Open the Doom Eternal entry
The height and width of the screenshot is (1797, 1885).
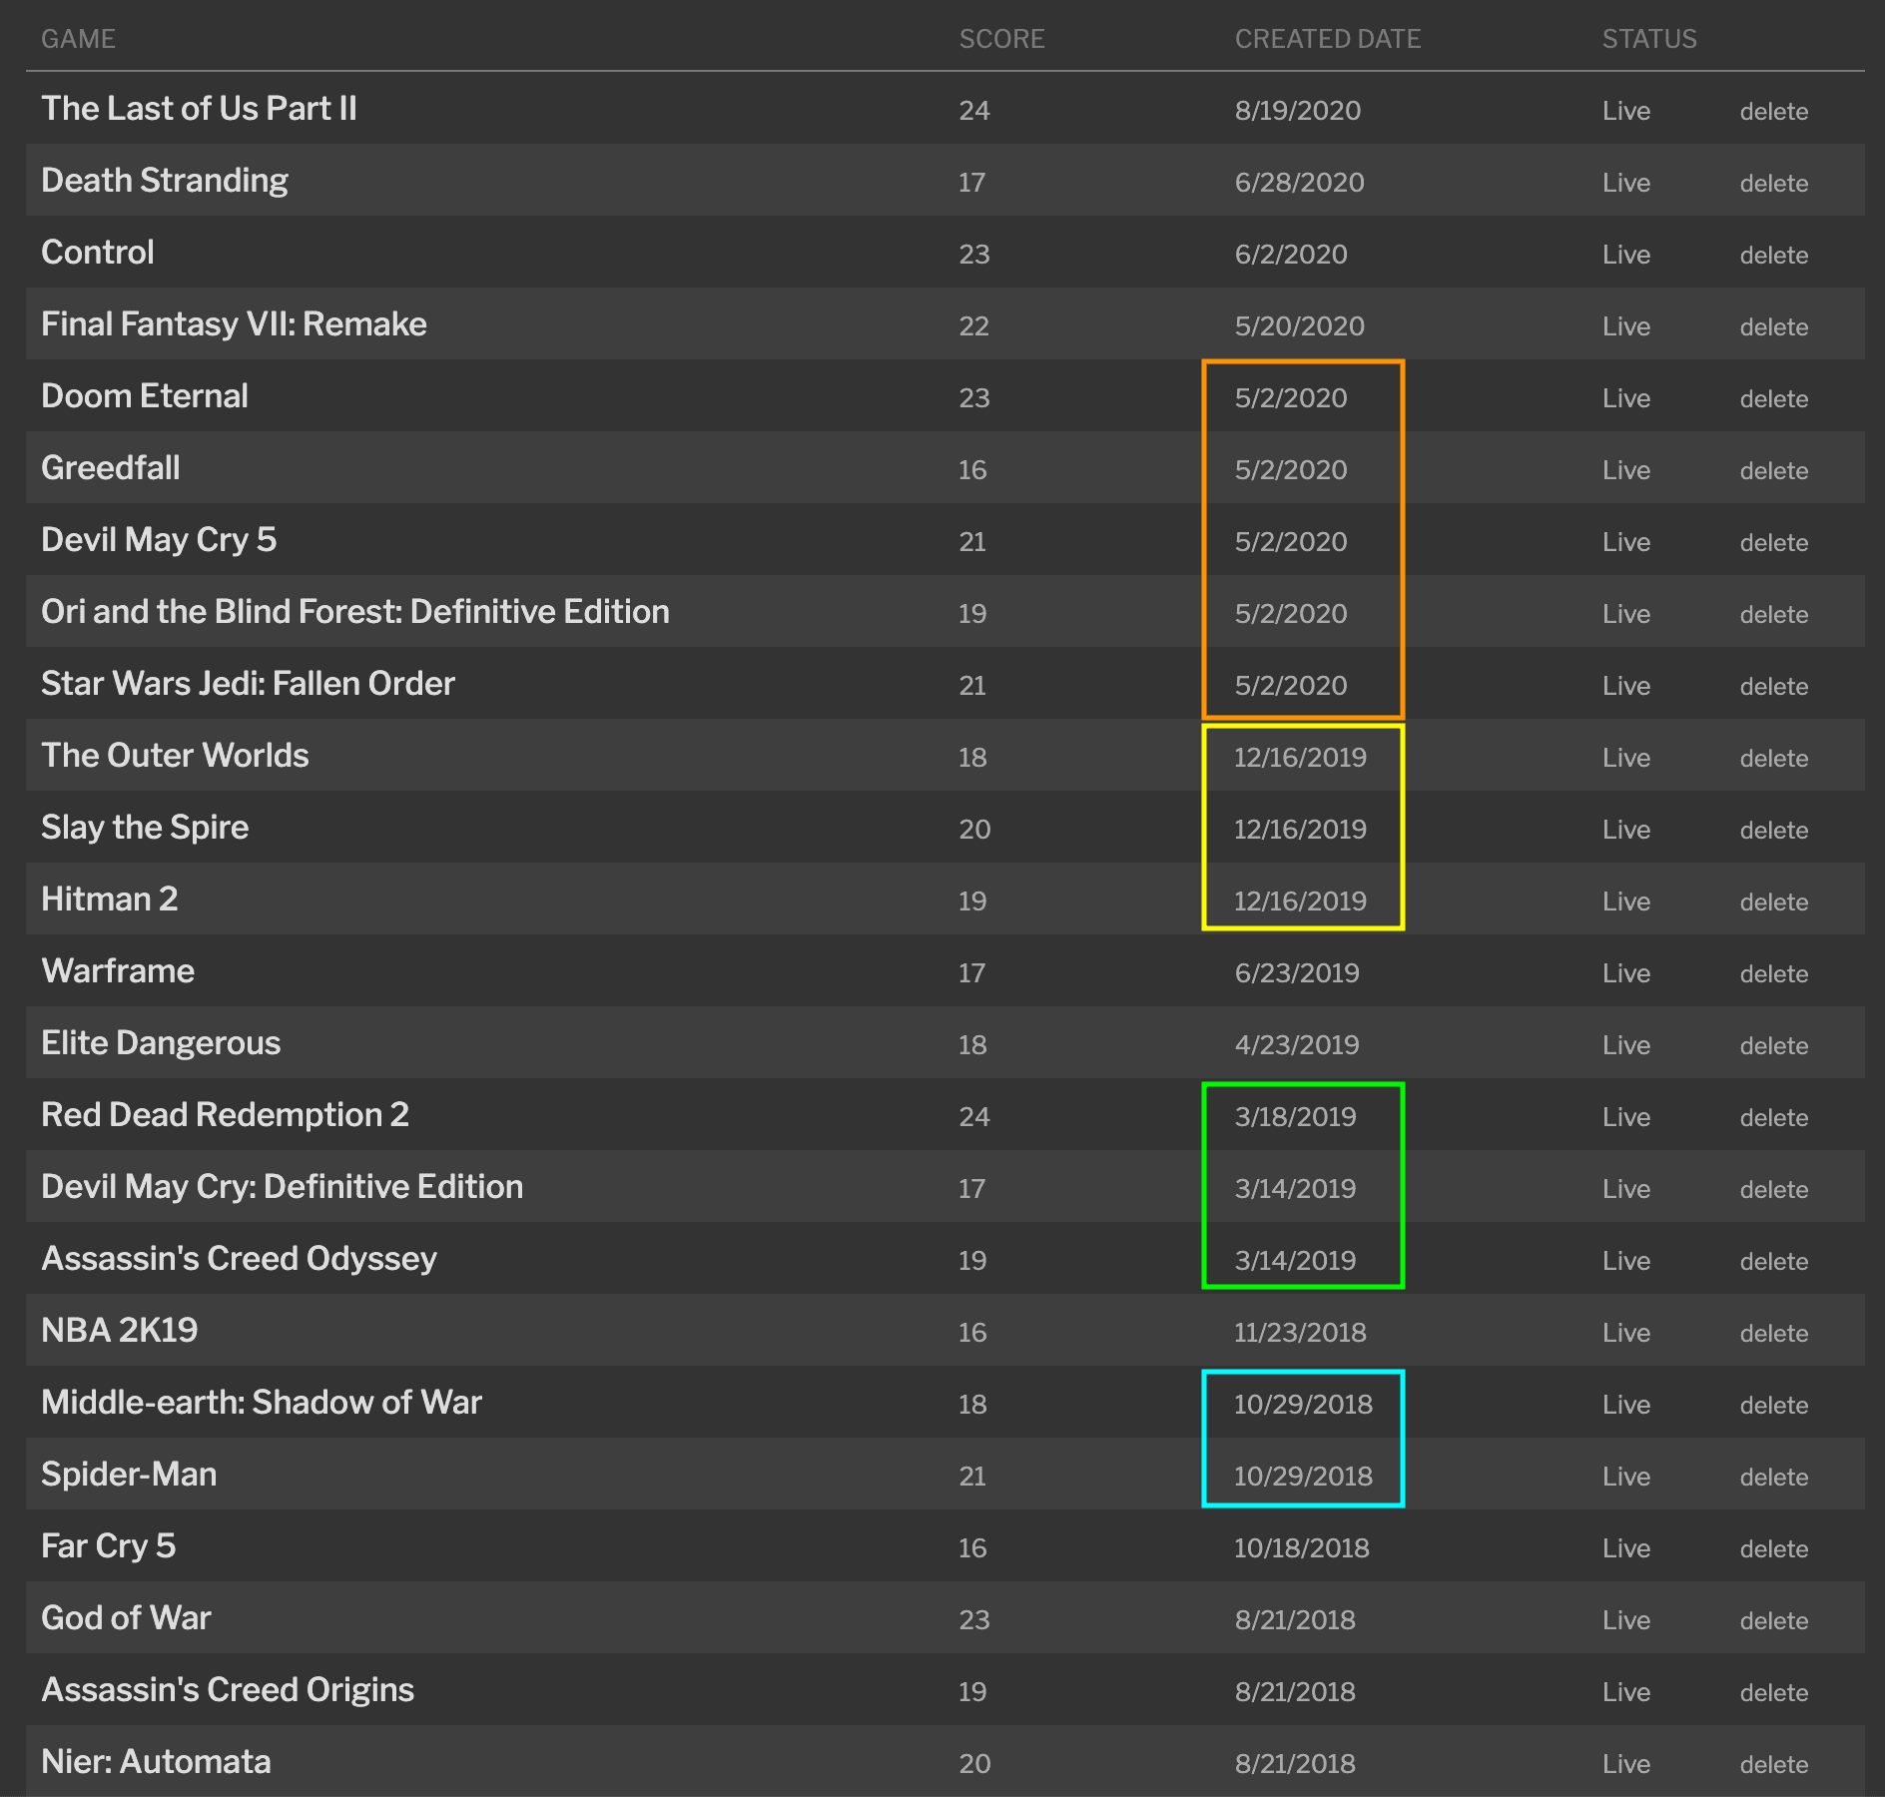tap(145, 396)
